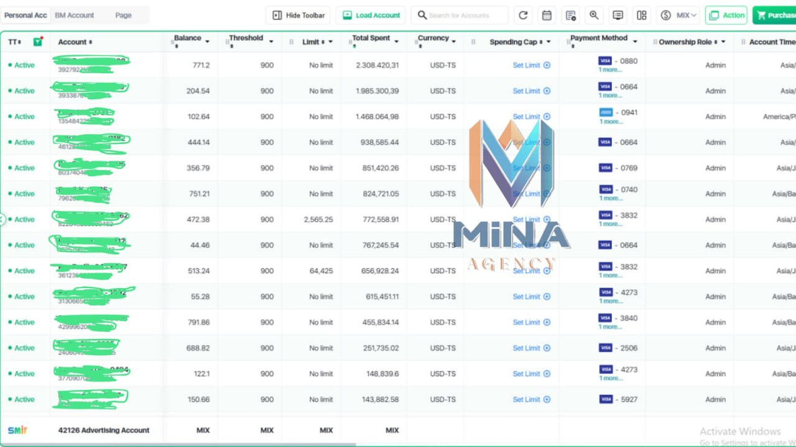Switch to the Personal Acc tab
Screen dimensions: 796x447
25,15
